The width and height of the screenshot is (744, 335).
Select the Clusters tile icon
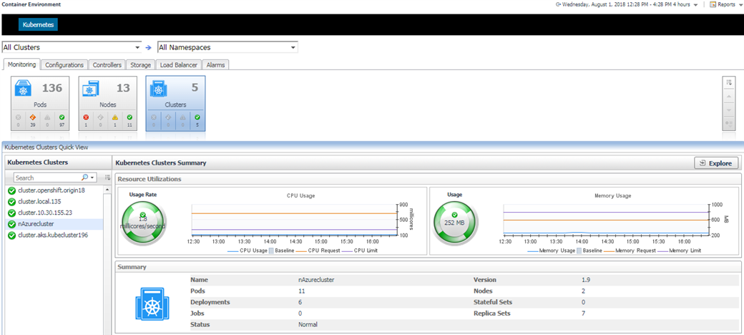(x=159, y=89)
